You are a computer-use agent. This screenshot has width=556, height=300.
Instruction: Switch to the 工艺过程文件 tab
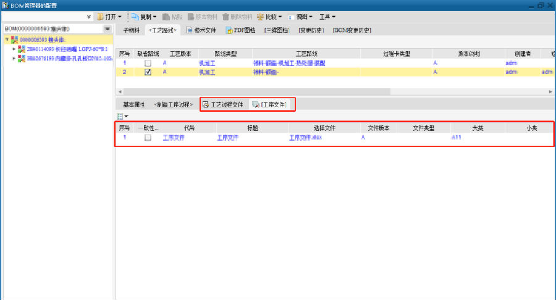(x=223, y=104)
